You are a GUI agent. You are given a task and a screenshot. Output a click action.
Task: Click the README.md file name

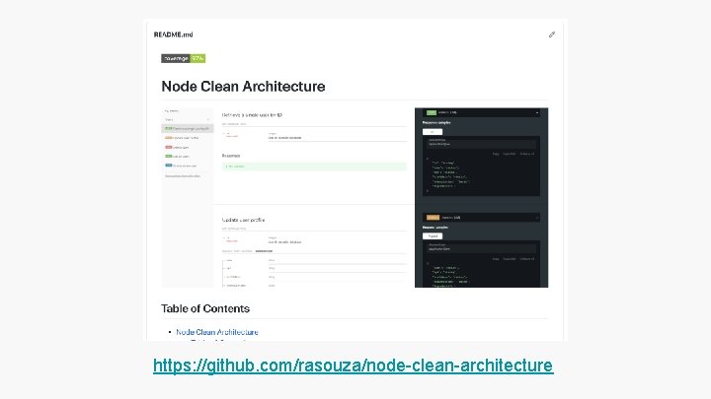173,34
